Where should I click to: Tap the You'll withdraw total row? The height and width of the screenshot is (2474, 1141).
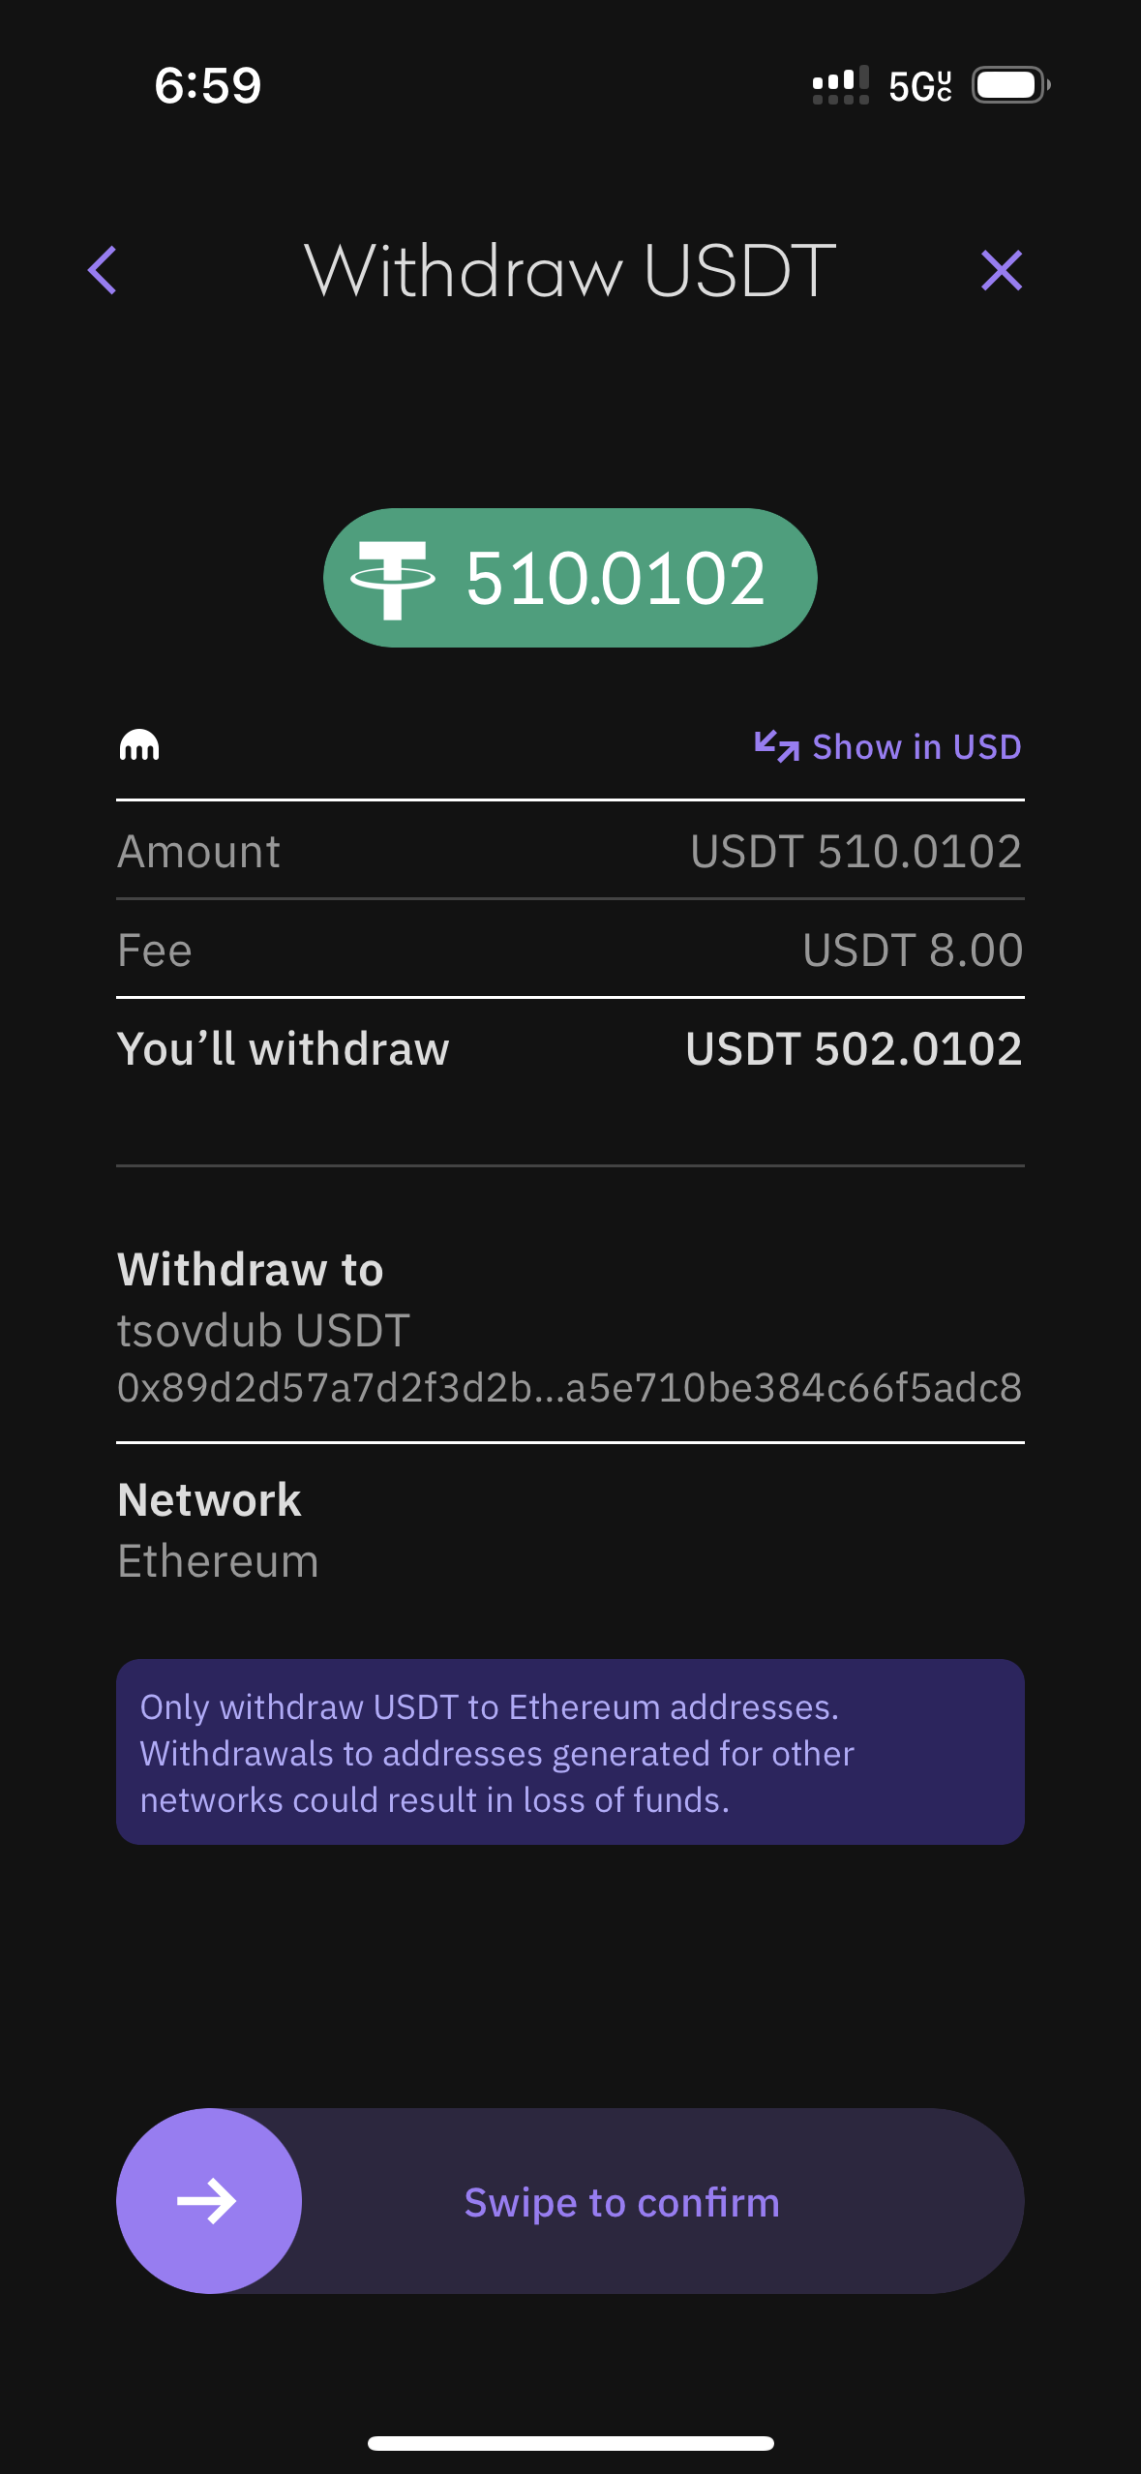[570, 1049]
